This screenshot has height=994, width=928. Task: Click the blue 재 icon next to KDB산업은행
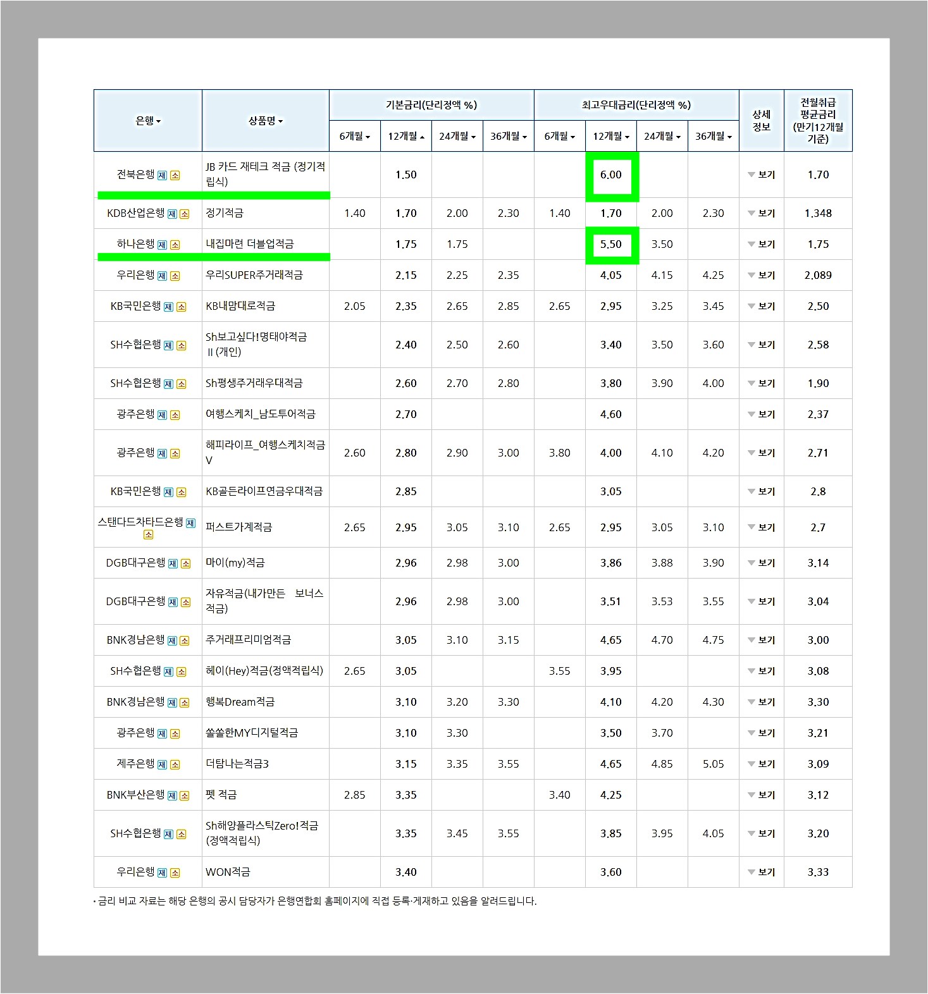click(x=172, y=214)
